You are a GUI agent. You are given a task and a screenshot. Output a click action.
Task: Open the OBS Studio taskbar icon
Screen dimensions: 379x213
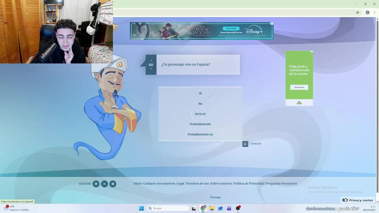(238, 208)
